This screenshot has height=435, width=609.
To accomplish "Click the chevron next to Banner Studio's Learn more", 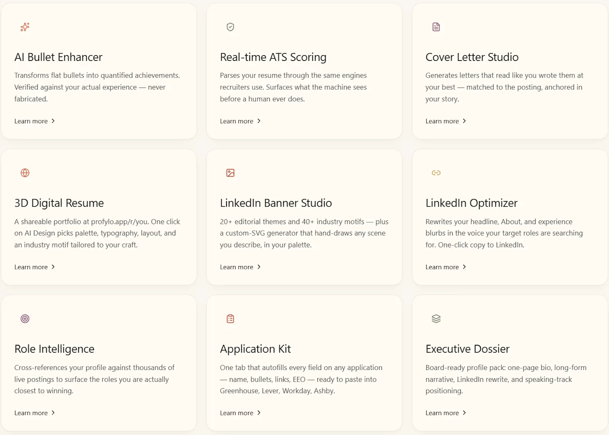I will pyautogui.click(x=259, y=267).
